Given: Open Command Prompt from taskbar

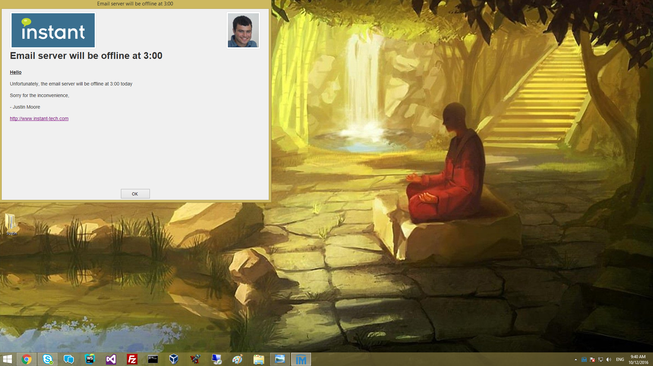Looking at the screenshot, I should [x=153, y=359].
